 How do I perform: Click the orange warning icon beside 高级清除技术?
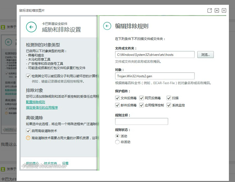28,138
